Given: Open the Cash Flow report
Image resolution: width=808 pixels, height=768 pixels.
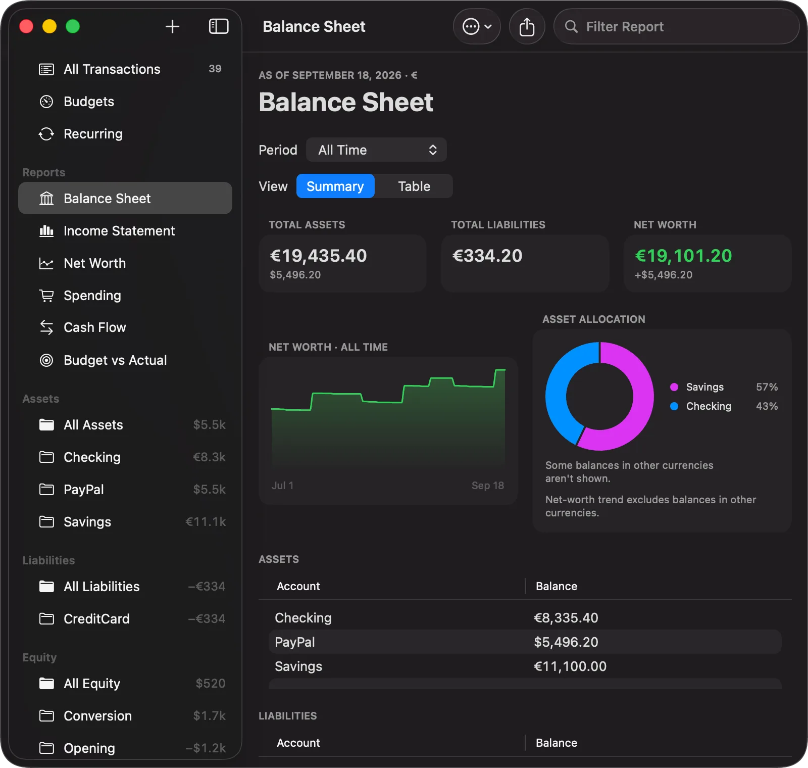Looking at the screenshot, I should (125, 327).
